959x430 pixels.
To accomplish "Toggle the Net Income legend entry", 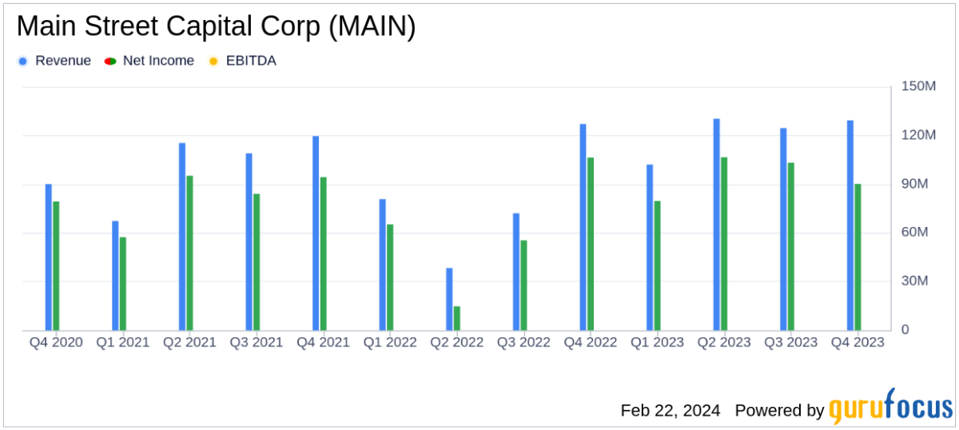I will click(149, 61).
